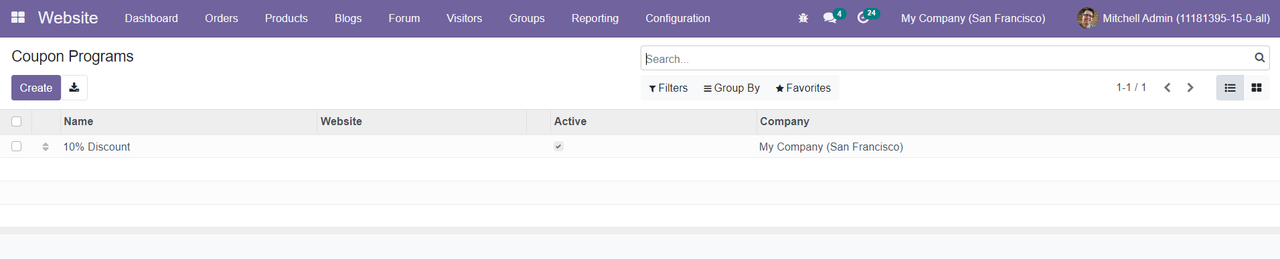Click the import records download icon
The image size is (1280, 259).
click(x=74, y=88)
